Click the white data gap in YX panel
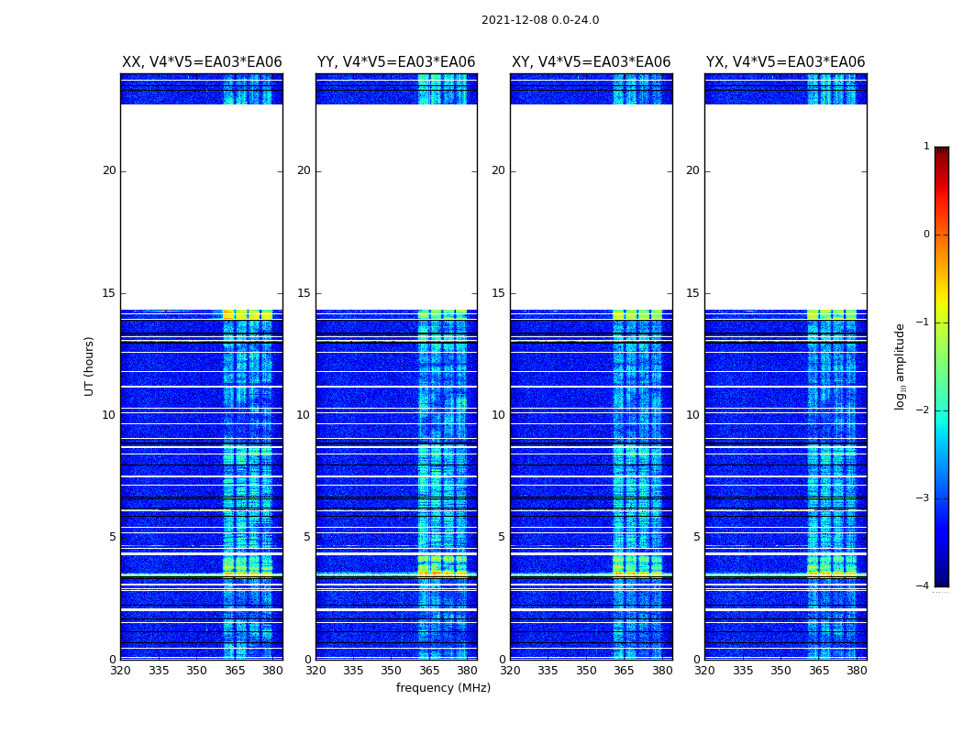The width and height of the screenshot is (963, 733). (x=785, y=206)
